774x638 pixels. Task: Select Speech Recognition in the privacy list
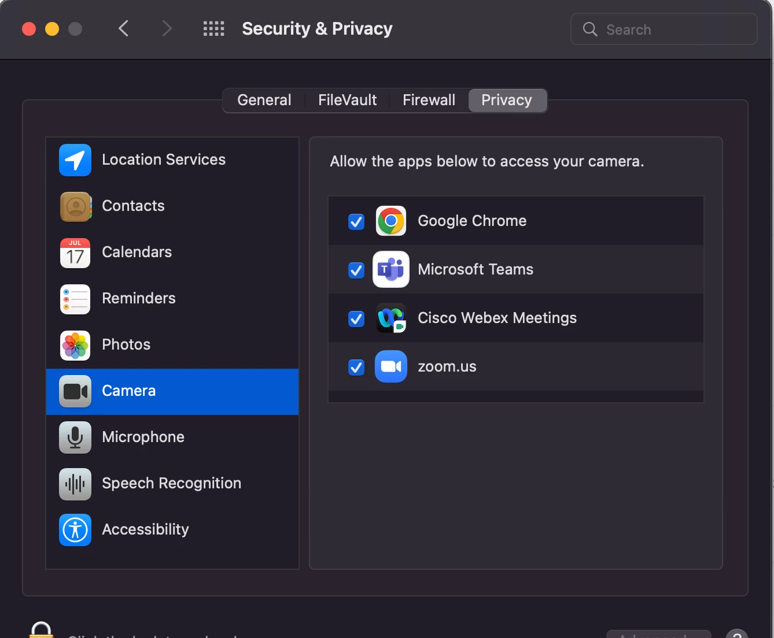172,484
